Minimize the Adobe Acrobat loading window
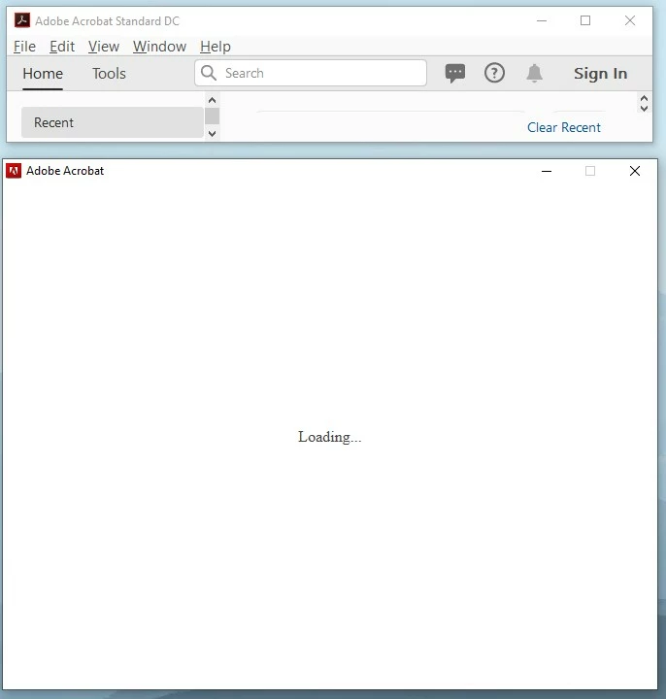This screenshot has width=666, height=699. pyautogui.click(x=547, y=171)
